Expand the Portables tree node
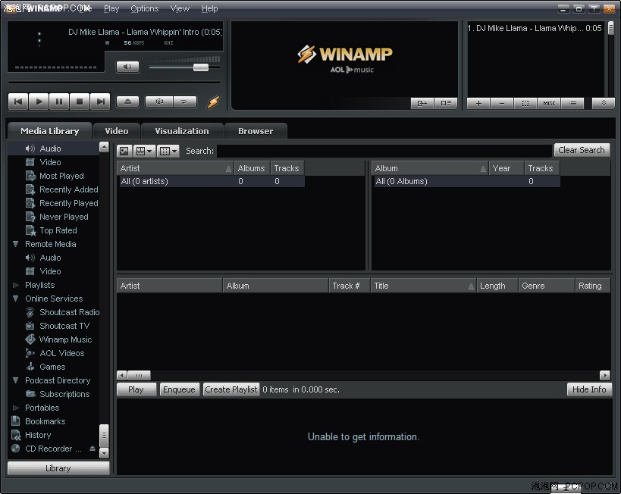This screenshot has height=494, width=621. click(x=16, y=408)
